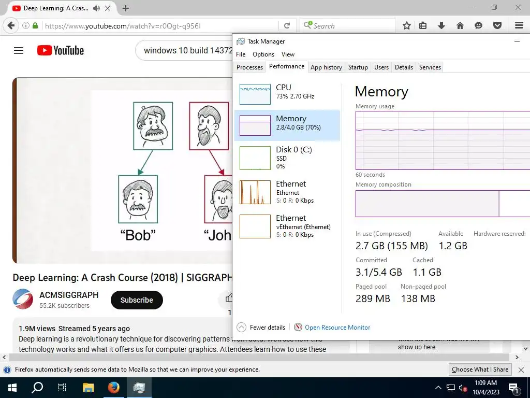Click network icon in system tray
530x398 pixels.
(x=451, y=388)
